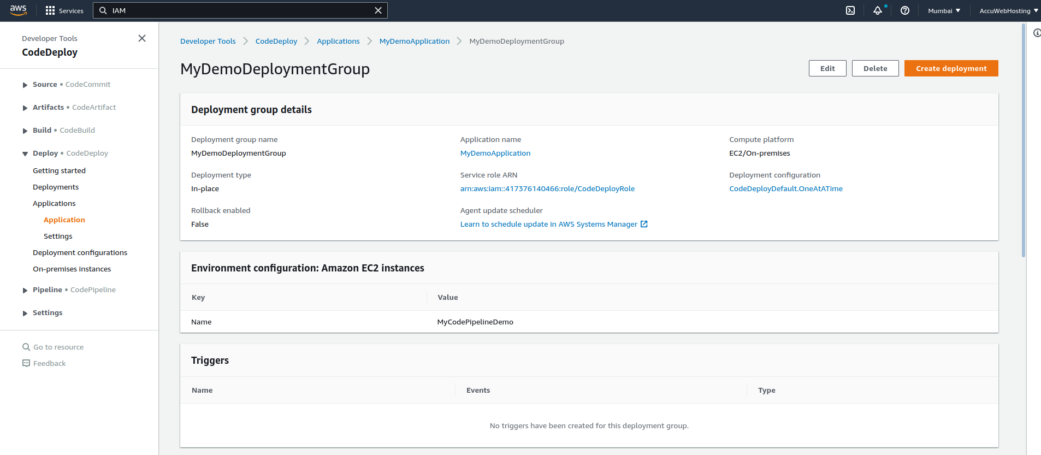Click the Triggers Name column header
1041x455 pixels.
coord(202,390)
